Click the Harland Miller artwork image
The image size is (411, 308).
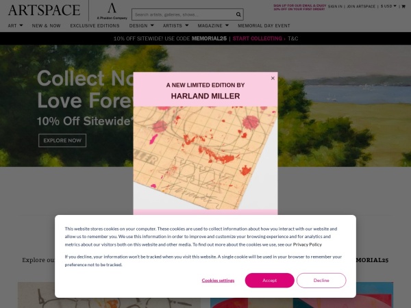(206, 158)
